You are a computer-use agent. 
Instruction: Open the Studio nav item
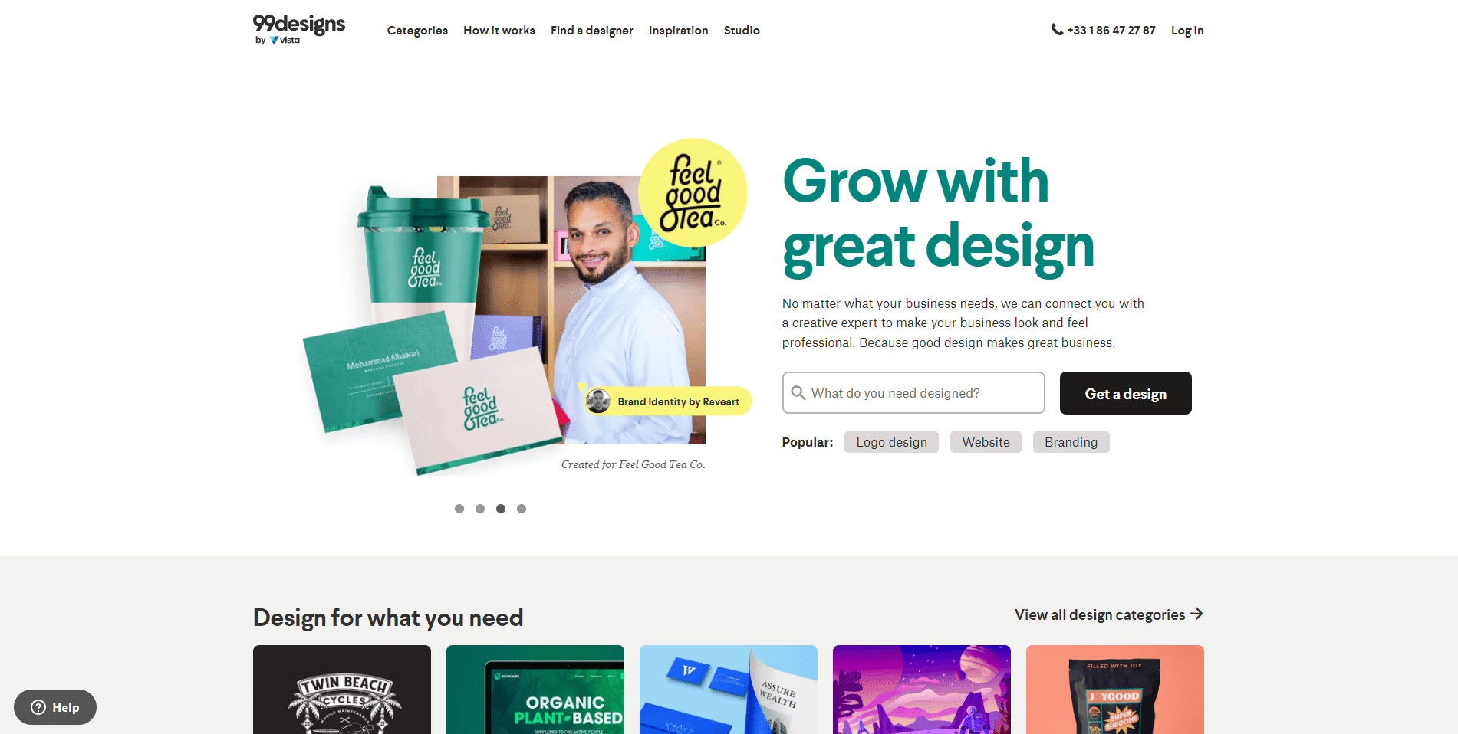tap(742, 31)
